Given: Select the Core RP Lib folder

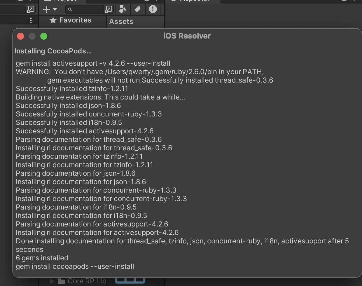Looking at the screenshot, I should click(82, 281).
